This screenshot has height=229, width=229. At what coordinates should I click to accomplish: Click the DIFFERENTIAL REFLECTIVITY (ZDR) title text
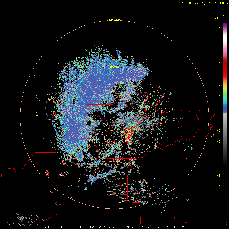click(79, 227)
